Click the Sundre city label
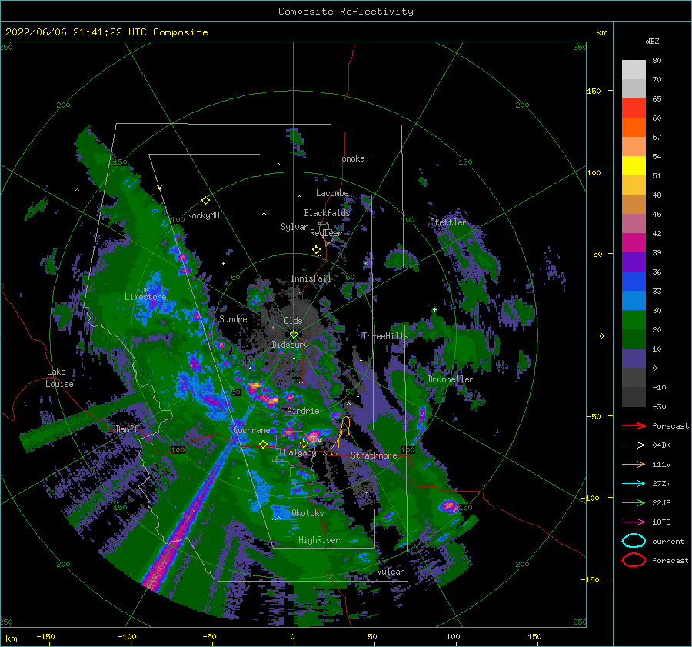This screenshot has height=647, width=692. (233, 318)
